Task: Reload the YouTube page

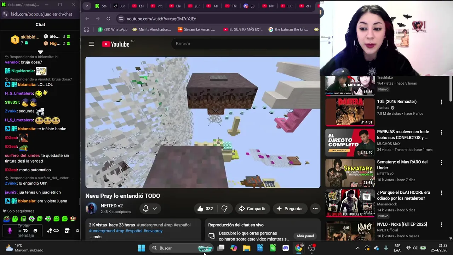Action: [108, 18]
